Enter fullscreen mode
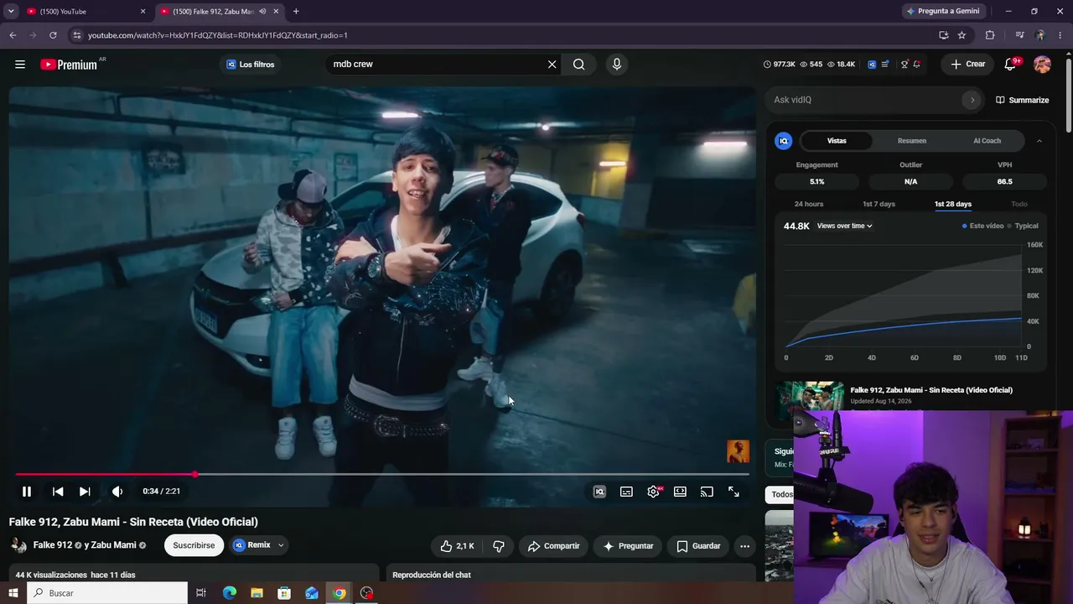Viewport: 1073px width, 604px height. click(733, 492)
